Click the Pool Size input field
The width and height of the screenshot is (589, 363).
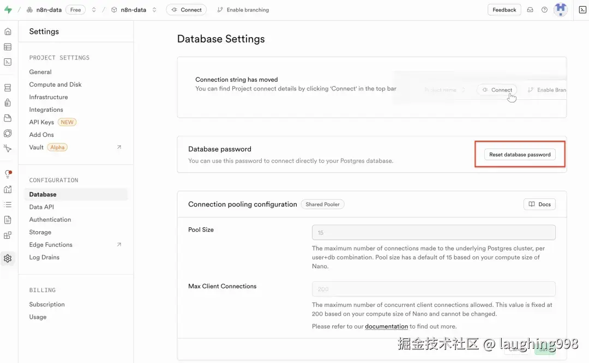point(434,233)
